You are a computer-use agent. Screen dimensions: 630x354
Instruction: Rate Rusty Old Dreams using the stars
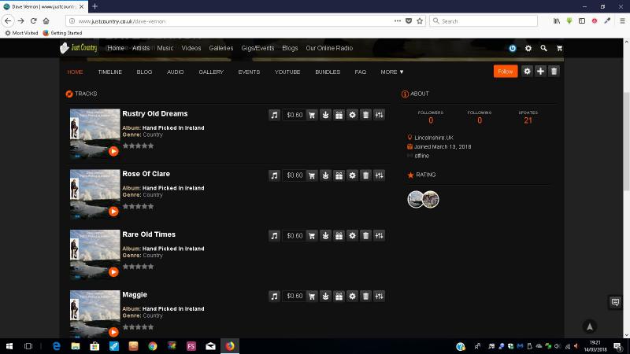(x=139, y=146)
